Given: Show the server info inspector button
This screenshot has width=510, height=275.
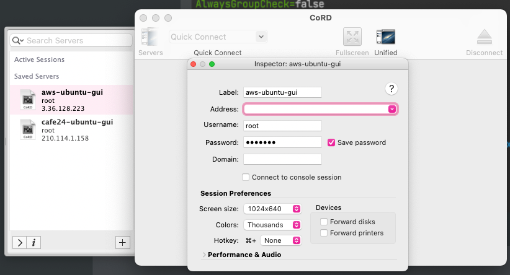Looking at the screenshot, I should (34, 243).
